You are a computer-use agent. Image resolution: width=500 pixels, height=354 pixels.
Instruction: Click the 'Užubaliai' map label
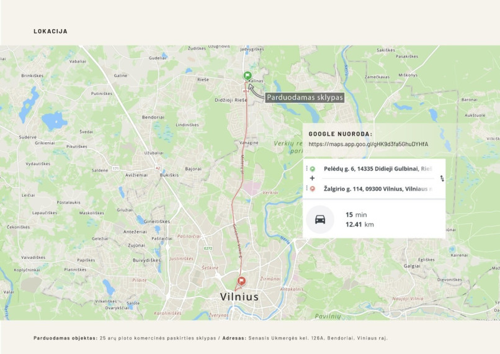tap(154, 153)
